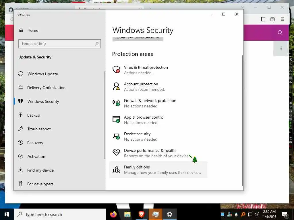Open the Backup page
The image size is (294, 220).
pos(34,115)
